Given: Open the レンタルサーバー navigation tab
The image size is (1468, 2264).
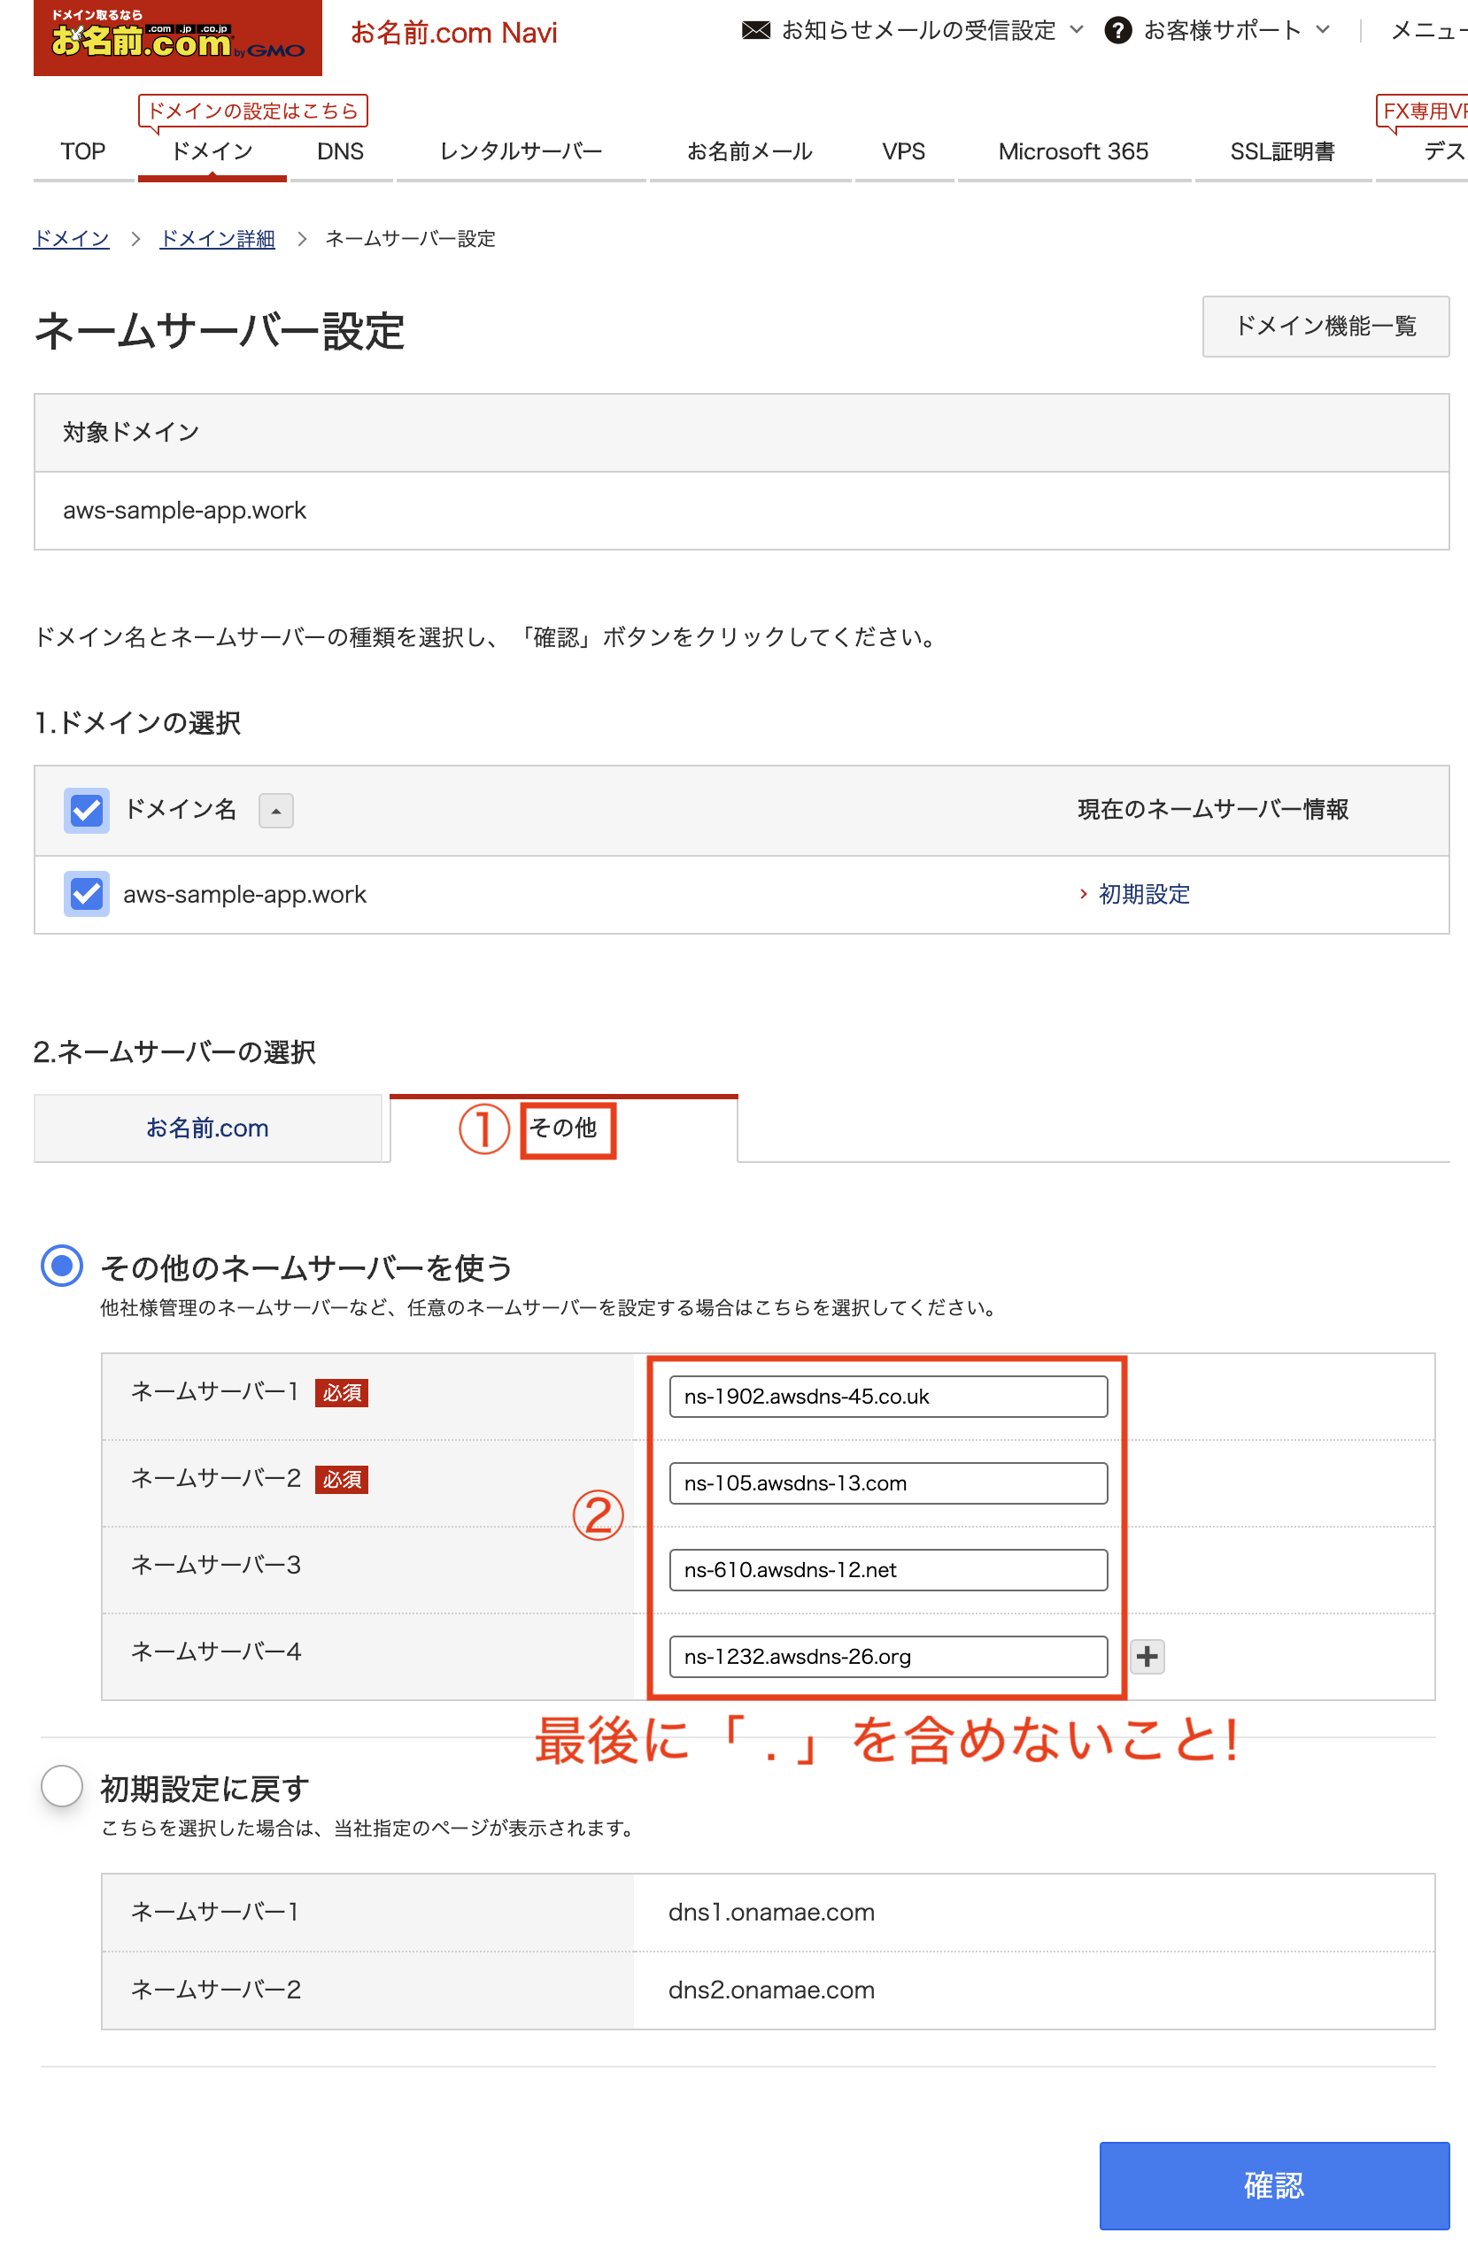Looking at the screenshot, I should click(522, 151).
